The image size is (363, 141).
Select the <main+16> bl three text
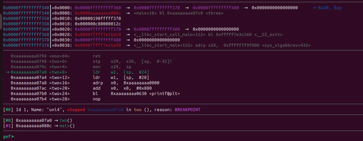pos(178,13)
